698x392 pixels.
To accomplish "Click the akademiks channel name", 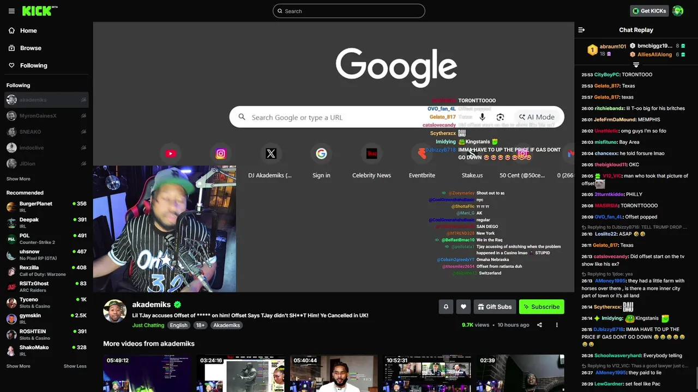I will click(x=152, y=305).
